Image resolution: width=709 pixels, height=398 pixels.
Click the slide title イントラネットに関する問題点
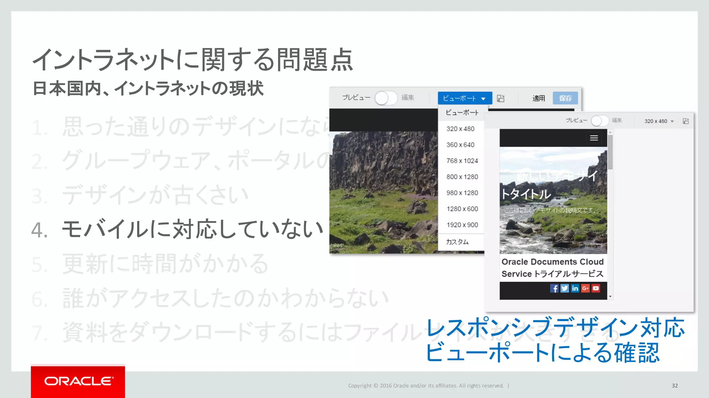click(x=192, y=60)
